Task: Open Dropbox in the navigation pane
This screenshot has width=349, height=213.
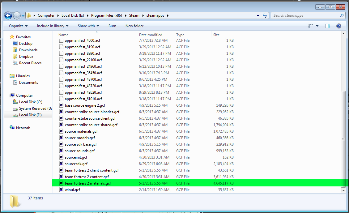Action: pyautogui.click(x=26, y=57)
